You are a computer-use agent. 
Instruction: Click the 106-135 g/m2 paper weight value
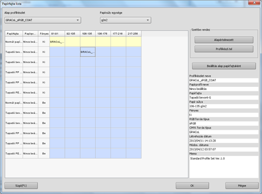click(x=224, y=106)
